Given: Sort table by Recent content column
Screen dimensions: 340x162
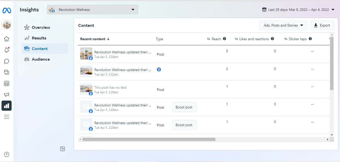Looking at the screenshot, I should [x=95, y=39].
